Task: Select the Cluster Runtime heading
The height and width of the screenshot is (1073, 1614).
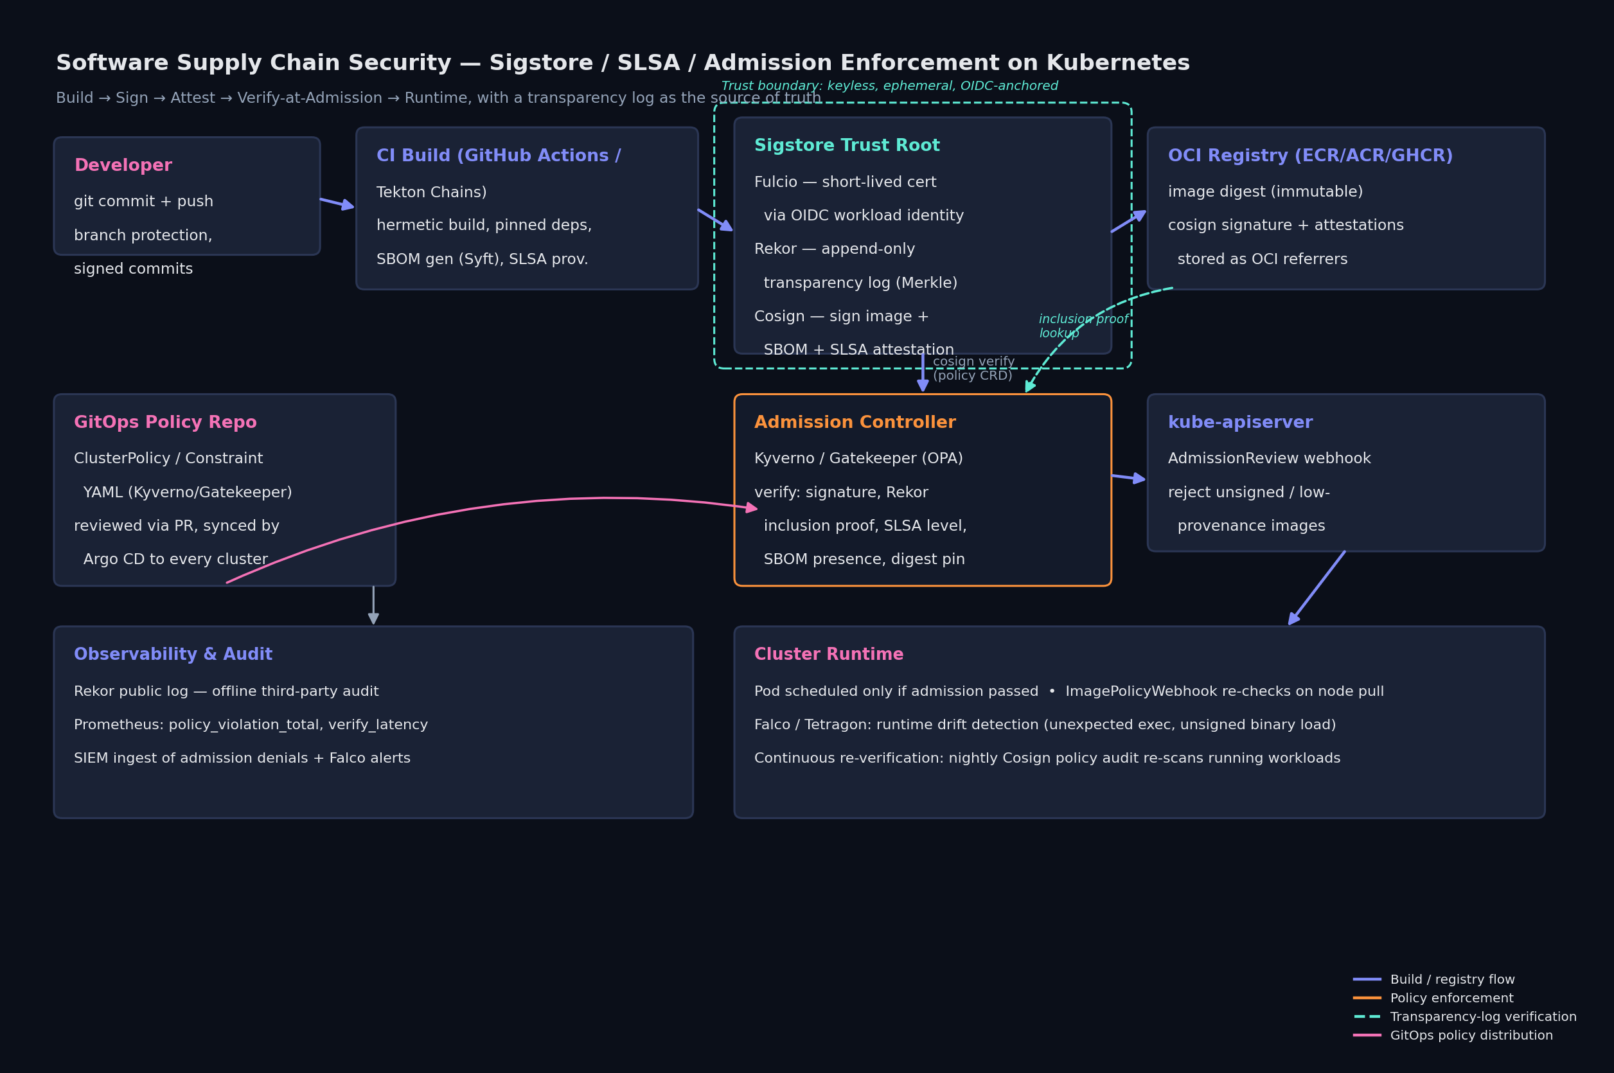Action: click(829, 655)
